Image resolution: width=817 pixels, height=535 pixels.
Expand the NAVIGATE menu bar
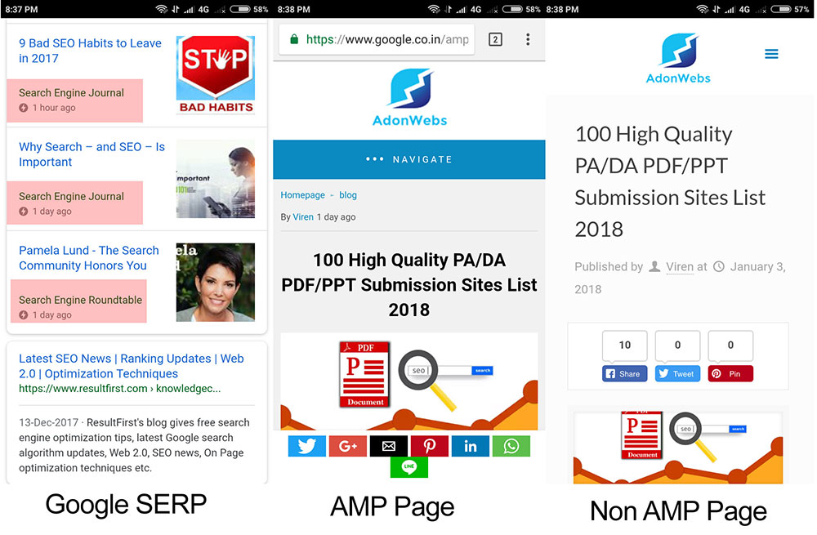coord(409,159)
